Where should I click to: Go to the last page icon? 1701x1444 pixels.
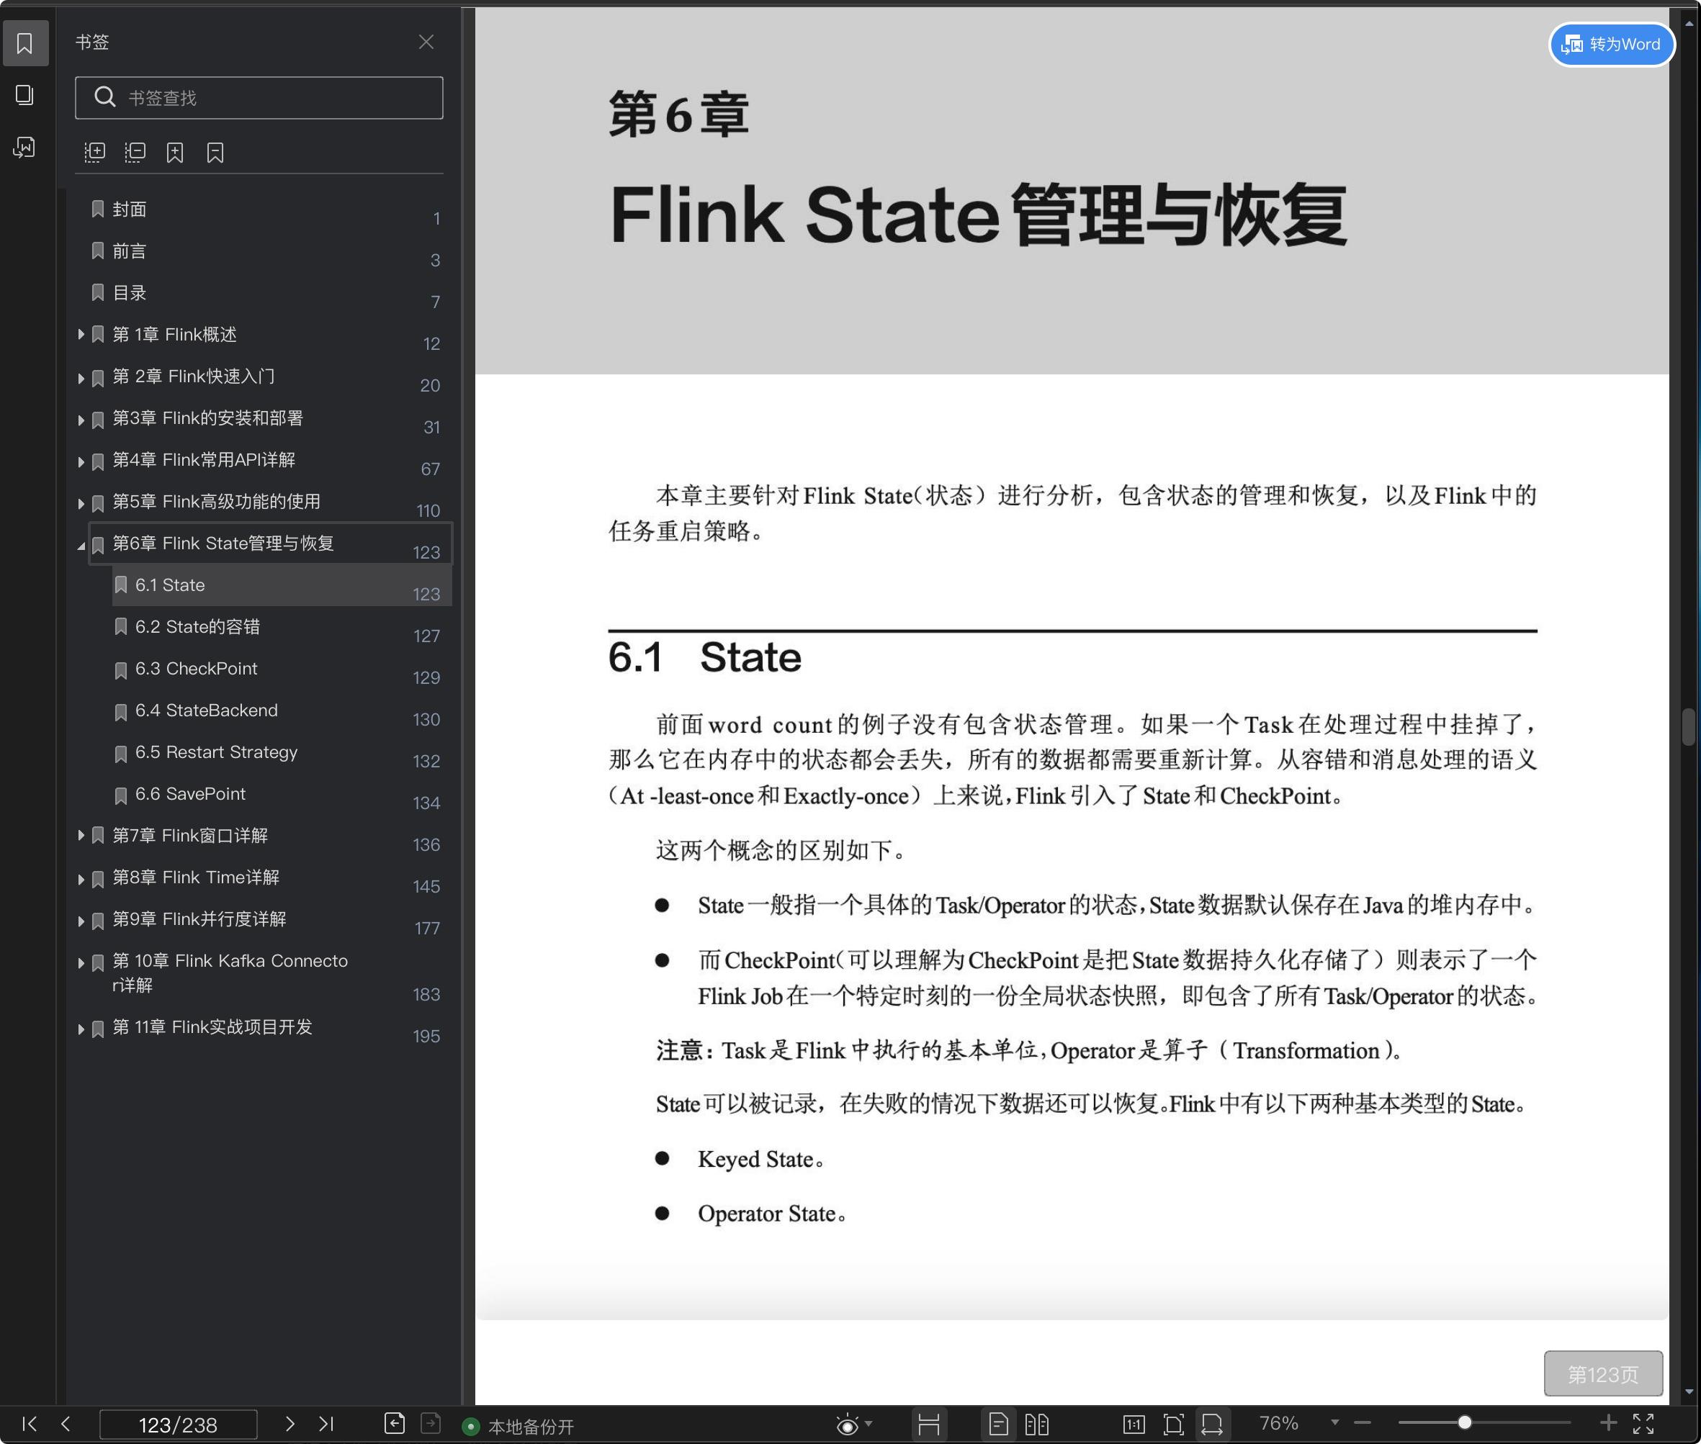(x=326, y=1425)
